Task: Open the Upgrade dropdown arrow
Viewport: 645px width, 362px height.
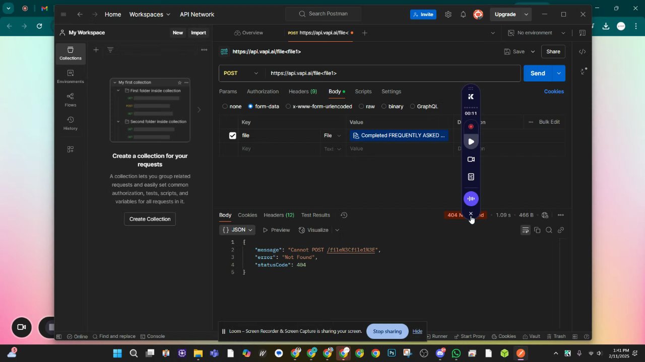Action: (x=526, y=15)
